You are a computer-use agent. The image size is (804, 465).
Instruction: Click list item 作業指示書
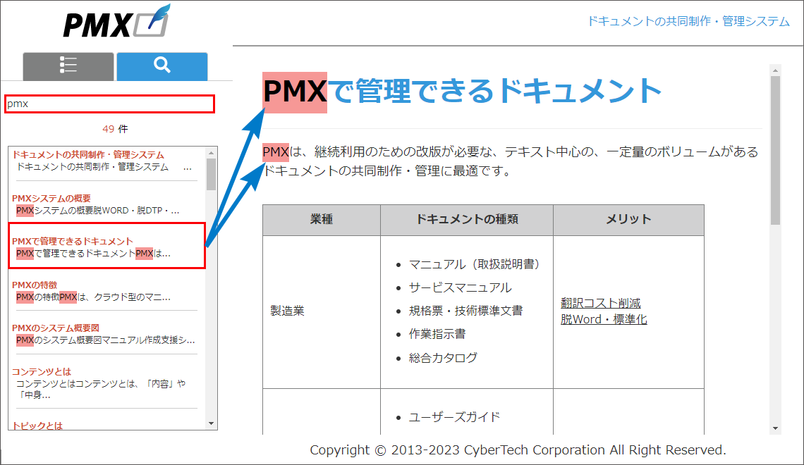click(437, 334)
